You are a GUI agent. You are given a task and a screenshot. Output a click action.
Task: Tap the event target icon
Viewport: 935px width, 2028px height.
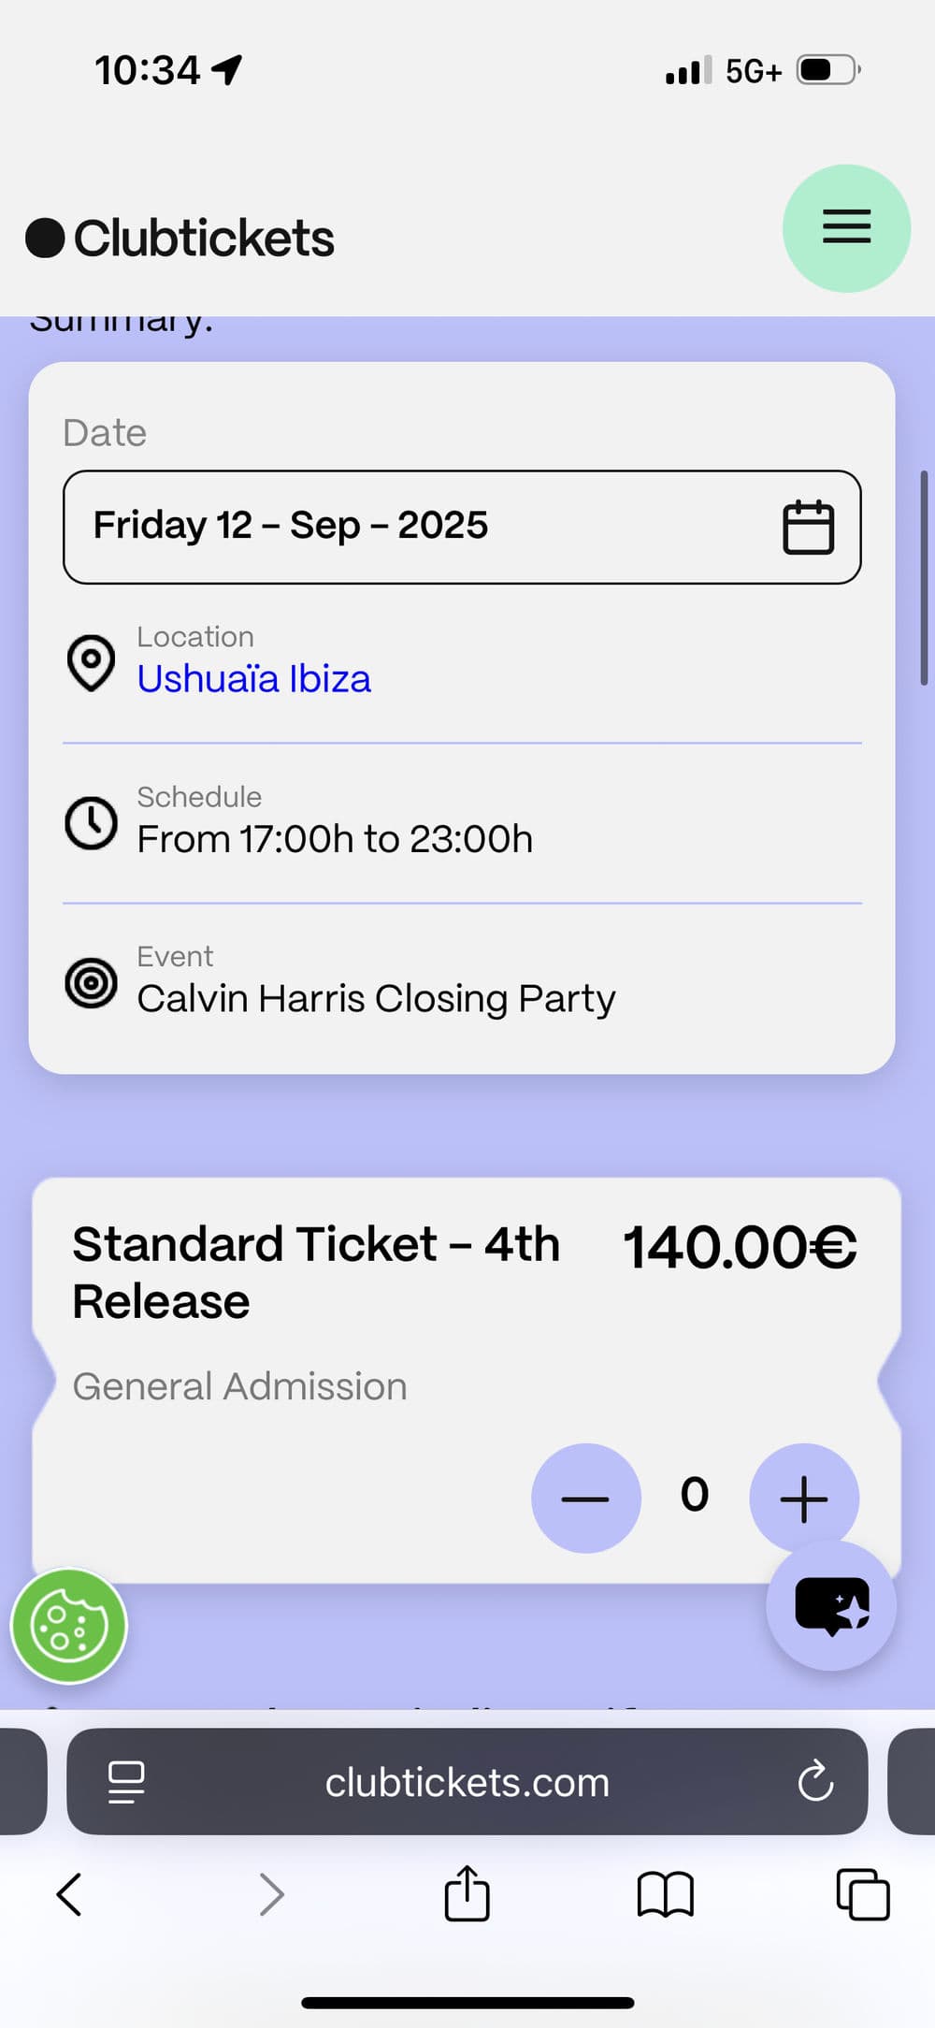[x=92, y=983]
